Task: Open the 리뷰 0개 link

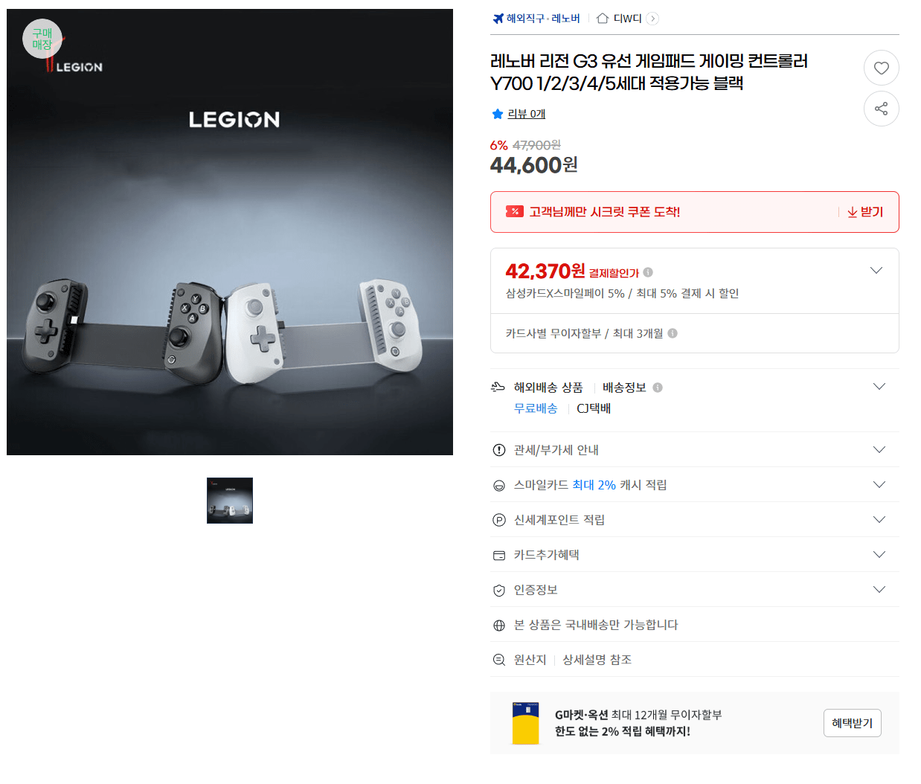Action: (526, 114)
